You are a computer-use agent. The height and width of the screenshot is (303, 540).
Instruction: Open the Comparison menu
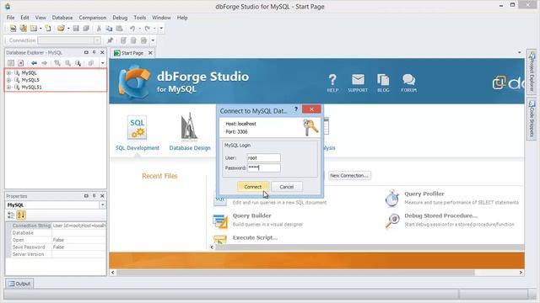92,18
